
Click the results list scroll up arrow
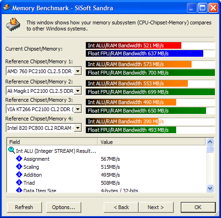[x=210, y=142]
